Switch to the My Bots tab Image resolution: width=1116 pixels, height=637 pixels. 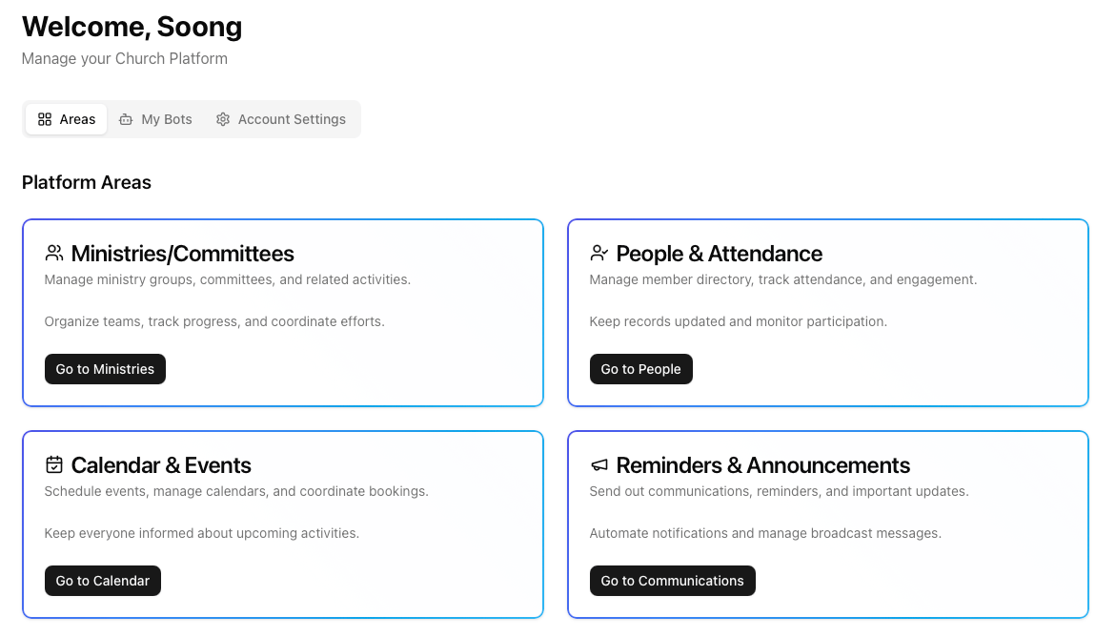click(x=155, y=118)
